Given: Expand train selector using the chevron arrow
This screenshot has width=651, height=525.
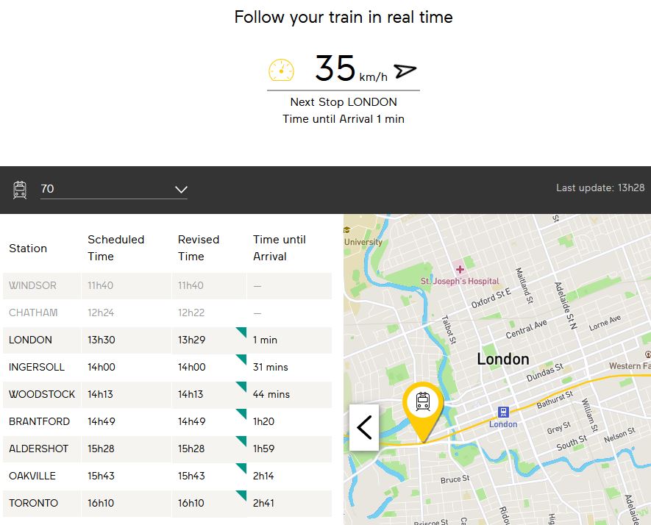Looking at the screenshot, I should 181,190.
